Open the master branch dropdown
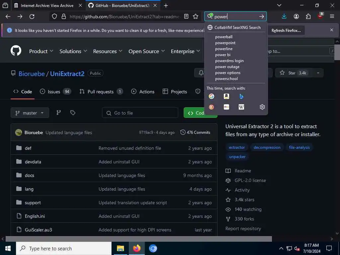 30,113
